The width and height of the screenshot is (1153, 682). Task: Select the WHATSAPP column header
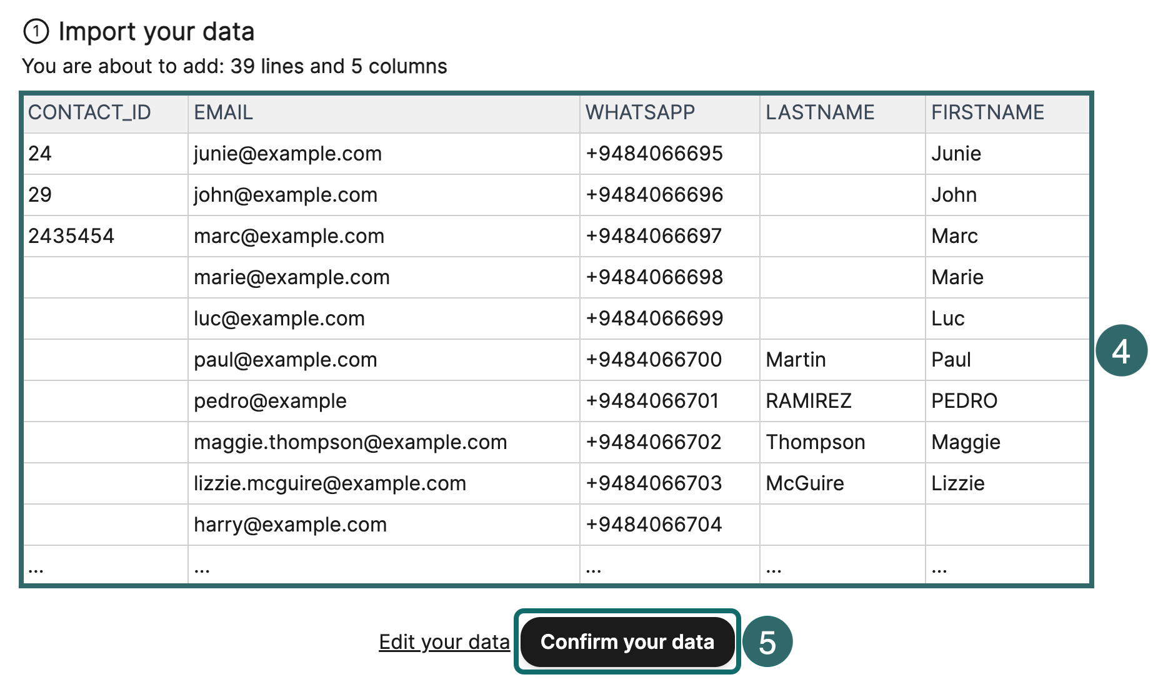coord(639,112)
